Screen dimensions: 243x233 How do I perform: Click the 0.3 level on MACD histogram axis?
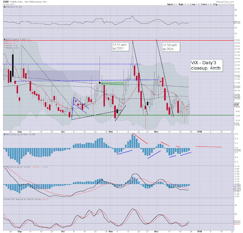[237, 134]
